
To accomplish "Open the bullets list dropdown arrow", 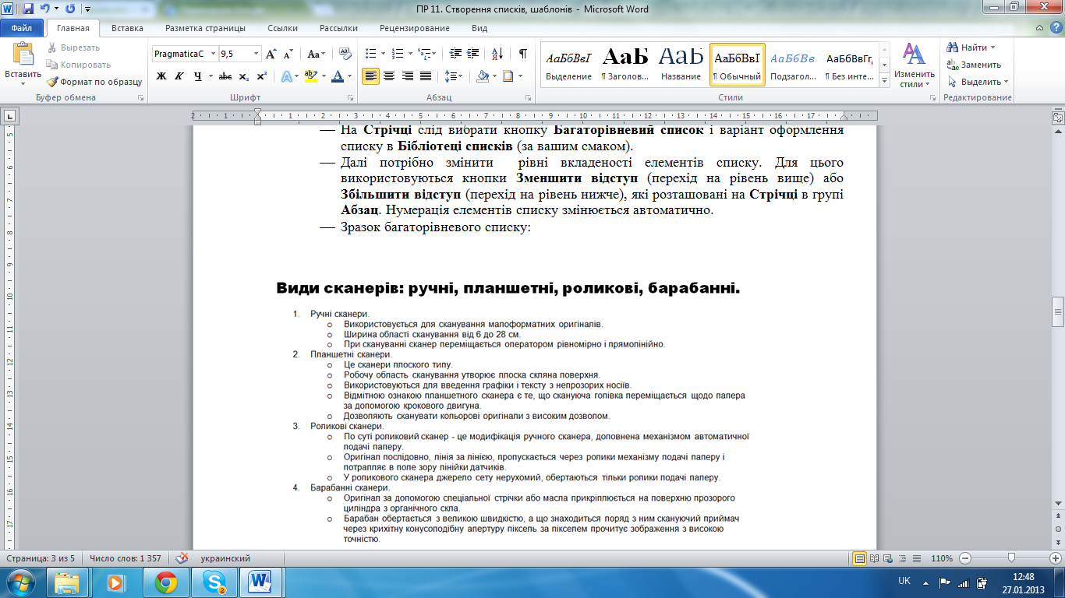I will coord(381,55).
